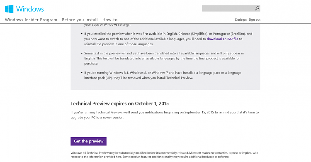Open the How-to menu item
Screen dimensions: 311x162
coord(110,20)
